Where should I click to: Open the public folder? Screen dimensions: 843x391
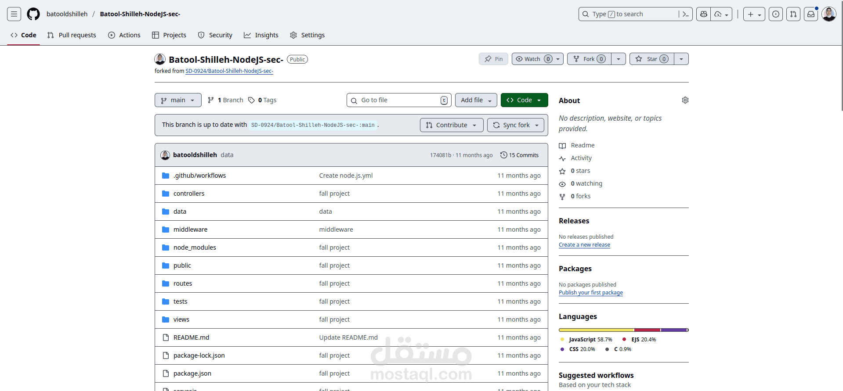(x=182, y=265)
